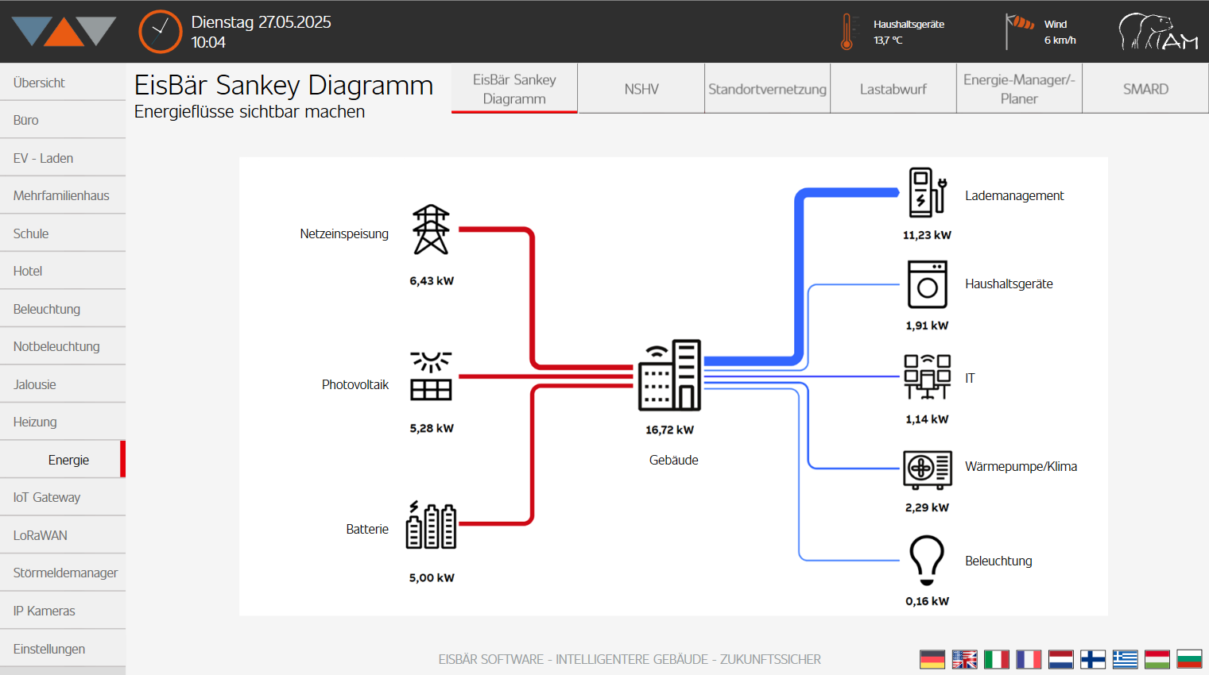Switch language to German flag
This screenshot has height=675, width=1209.
(x=932, y=659)
